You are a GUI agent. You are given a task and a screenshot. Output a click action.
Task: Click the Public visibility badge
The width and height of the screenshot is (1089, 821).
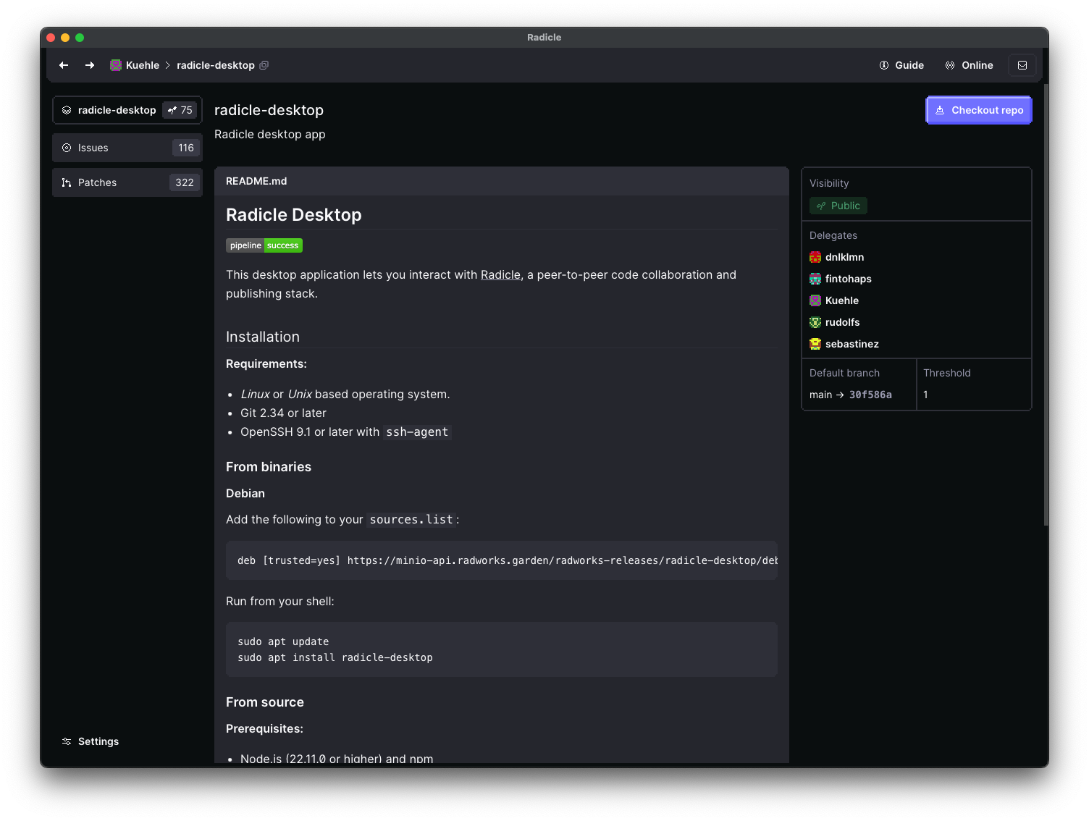838,206
